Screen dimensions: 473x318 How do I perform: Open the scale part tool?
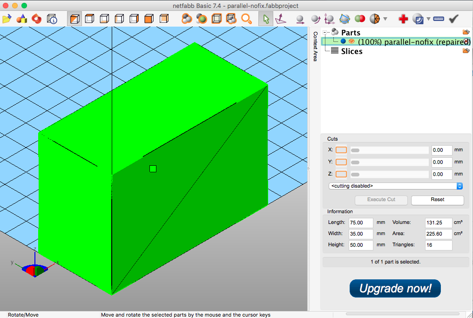point(330,19)
